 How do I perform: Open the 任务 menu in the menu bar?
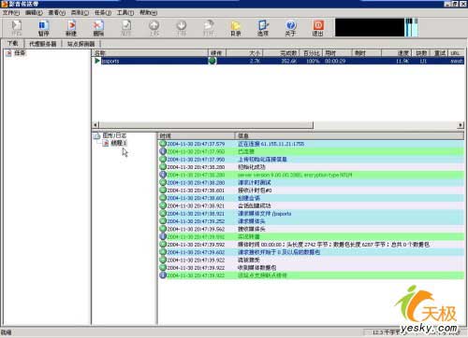[x=103, y=13]
